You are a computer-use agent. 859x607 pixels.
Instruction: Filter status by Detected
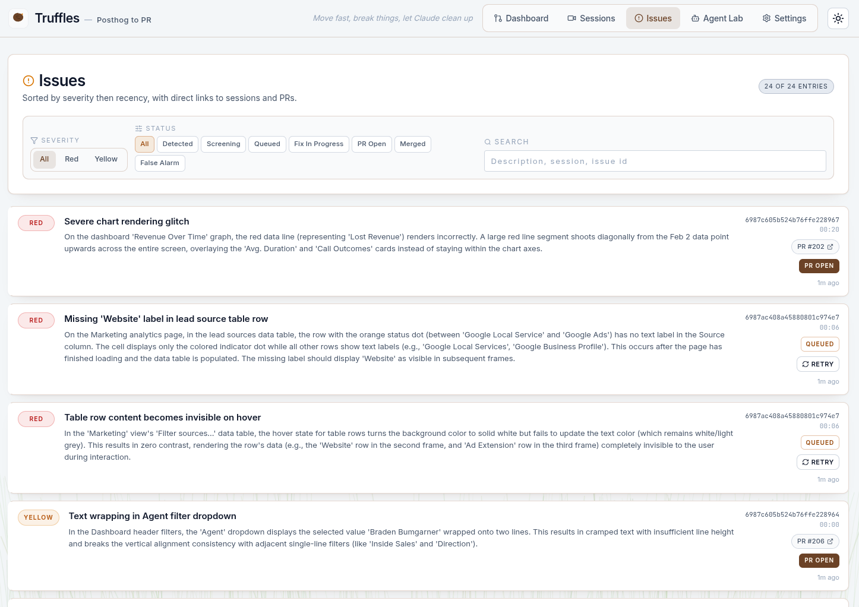[x=178, y=144]
